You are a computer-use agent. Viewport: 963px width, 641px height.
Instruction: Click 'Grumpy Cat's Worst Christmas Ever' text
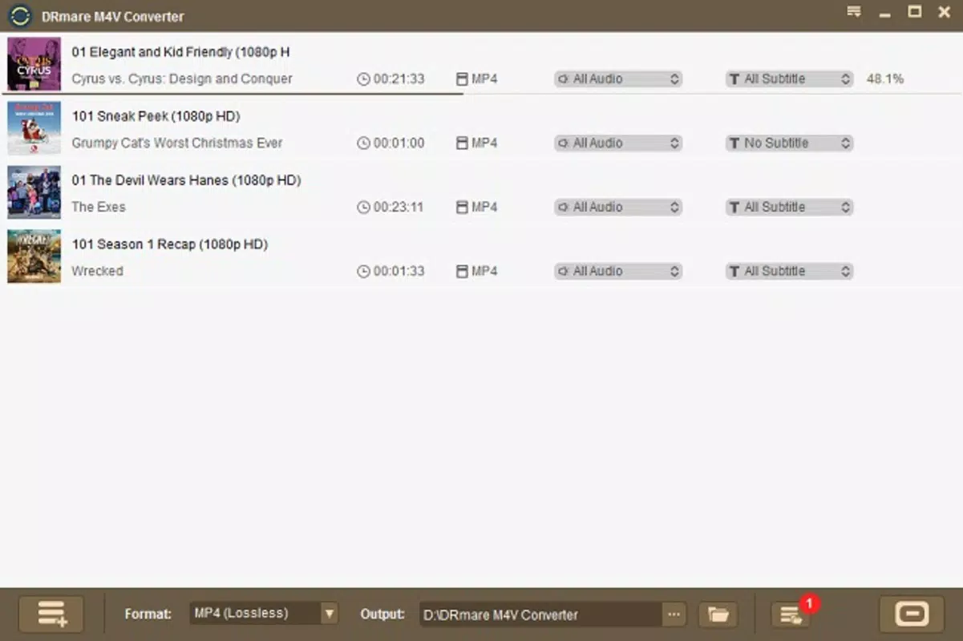[177, 143]
